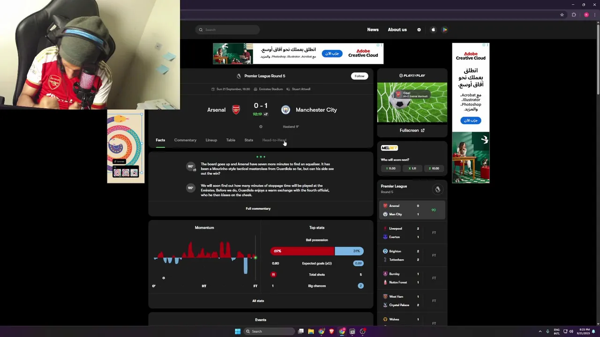Open All stats link
This screenshot has width=600, height=337.
tap(258, 301)
